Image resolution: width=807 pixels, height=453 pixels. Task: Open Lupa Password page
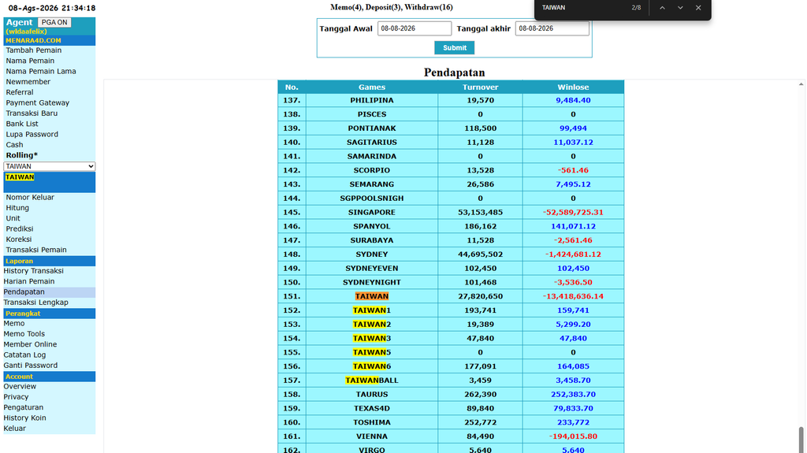[x=32, y=135]
